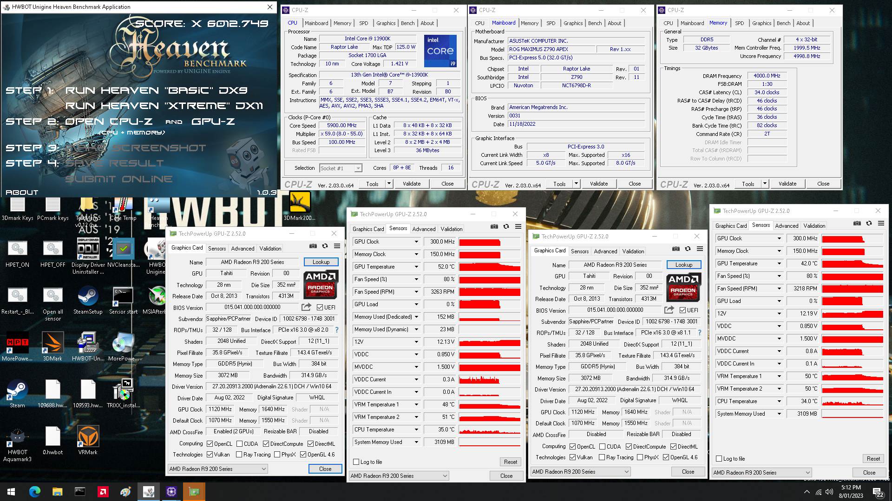Open the PCmark keys desktop file
Image resolution: width=892 pixels, height=501 pixels.
[52, 209]
